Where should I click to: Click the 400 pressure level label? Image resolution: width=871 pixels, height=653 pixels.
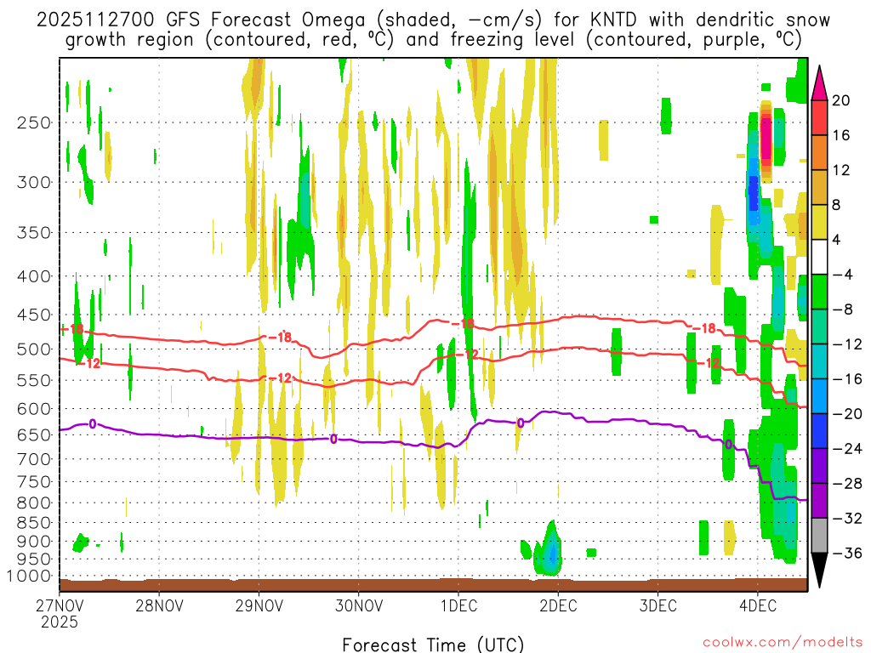point(34,276)
